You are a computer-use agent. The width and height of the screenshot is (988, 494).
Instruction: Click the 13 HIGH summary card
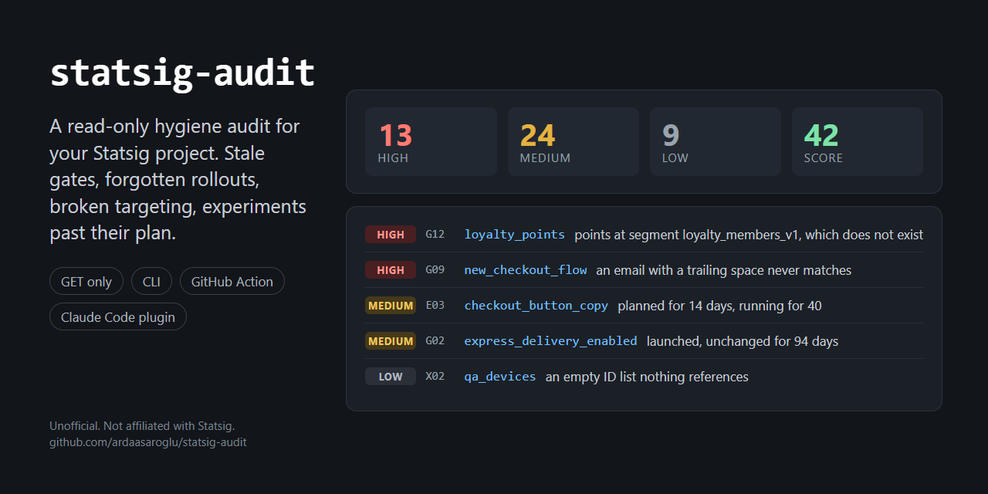click(x=431, y=142)
